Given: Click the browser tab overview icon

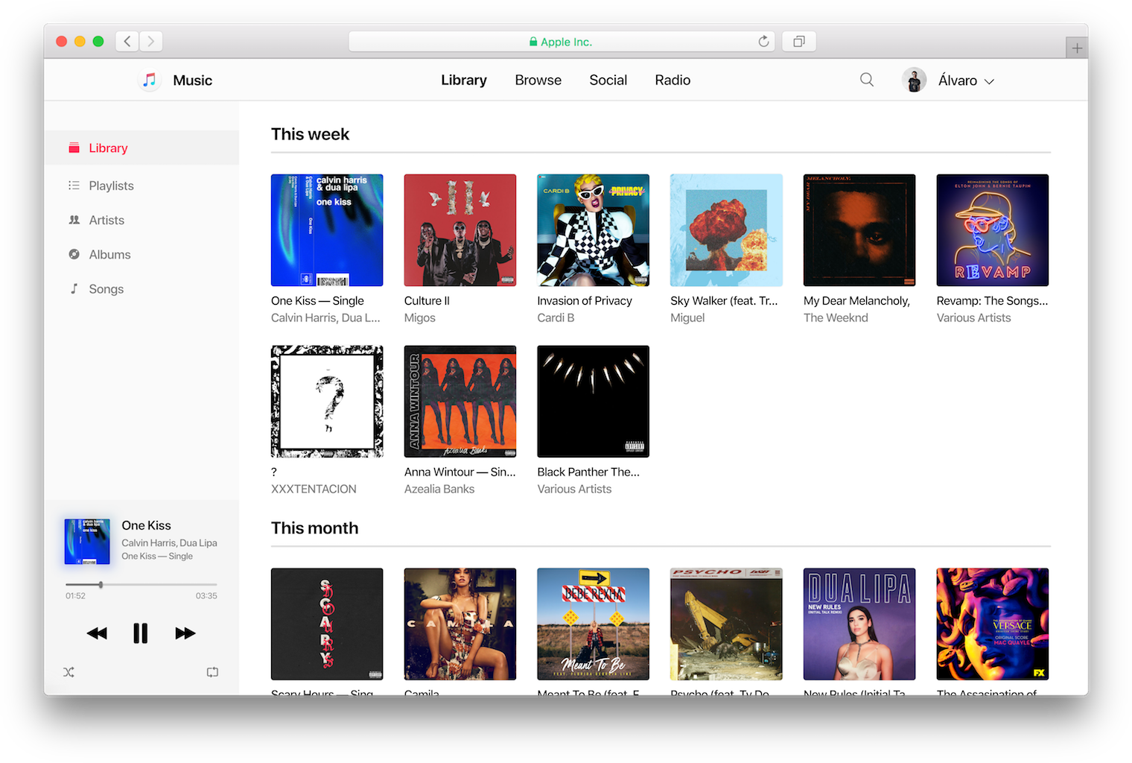Looking at the screenshot, I should (799, 42).
